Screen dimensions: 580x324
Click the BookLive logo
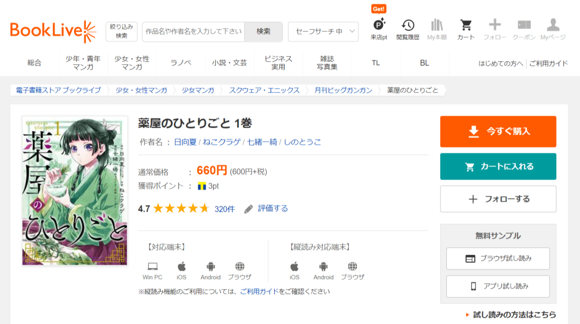coord(53,32)
